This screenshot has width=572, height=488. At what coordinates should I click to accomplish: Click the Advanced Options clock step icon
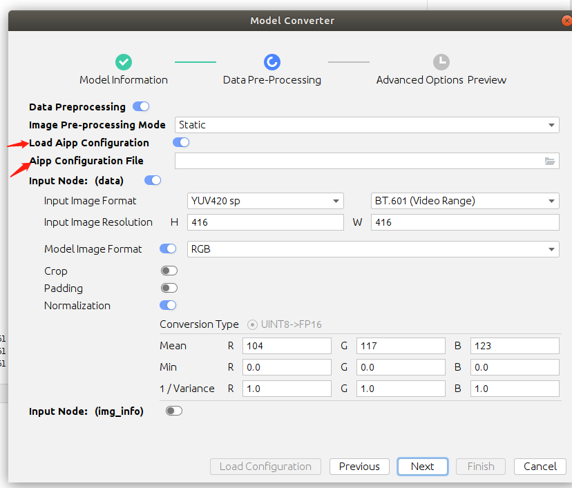pyautogui.click(x=441, y=62)
